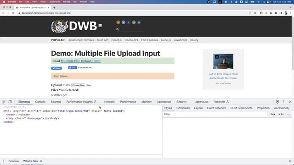The image size is (294, 165).
Task: Toggle the device toolbar icon
Action: (x=10, y=102)
